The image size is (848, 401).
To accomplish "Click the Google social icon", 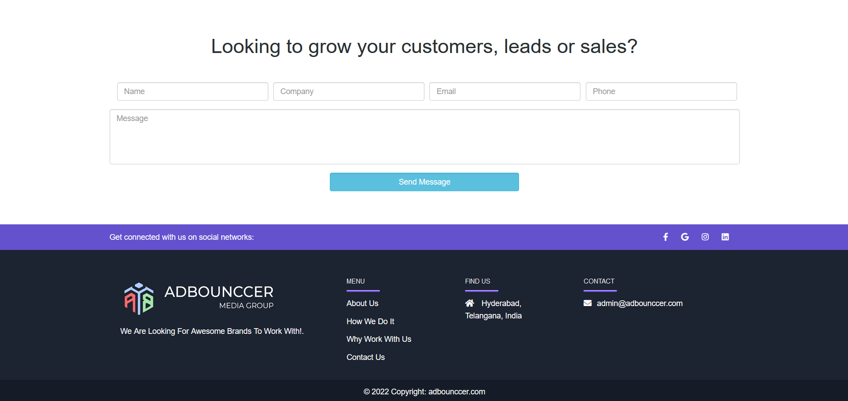I will [684, 237].
